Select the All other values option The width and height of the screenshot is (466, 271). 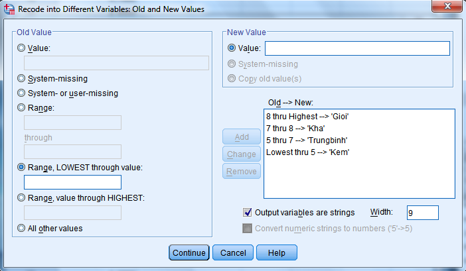(22, 229)
